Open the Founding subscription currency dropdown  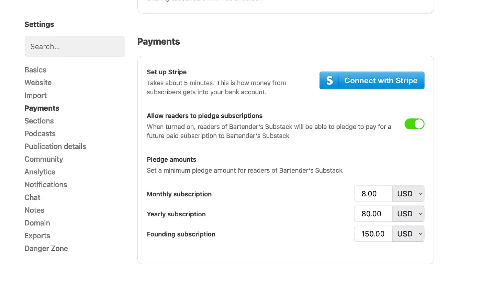point(408,234)
